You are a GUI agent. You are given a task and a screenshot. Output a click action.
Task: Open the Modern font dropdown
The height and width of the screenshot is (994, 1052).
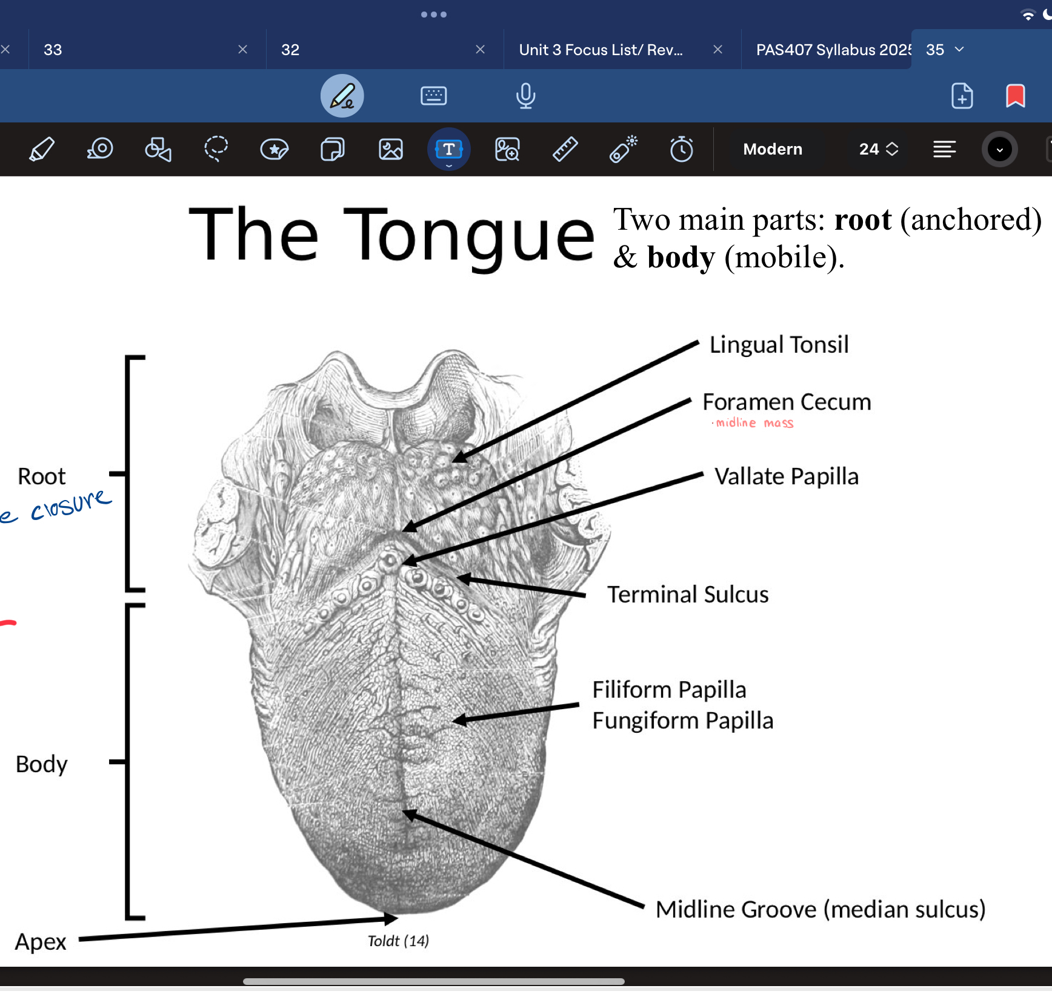tap(773, 149)
